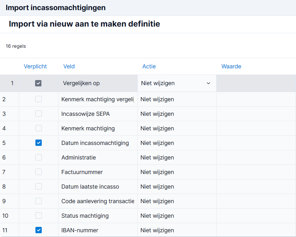Screen dimensions: 296x237
Task: Select row number 9 Code aanlevering transactie
Action: point(4,201)
